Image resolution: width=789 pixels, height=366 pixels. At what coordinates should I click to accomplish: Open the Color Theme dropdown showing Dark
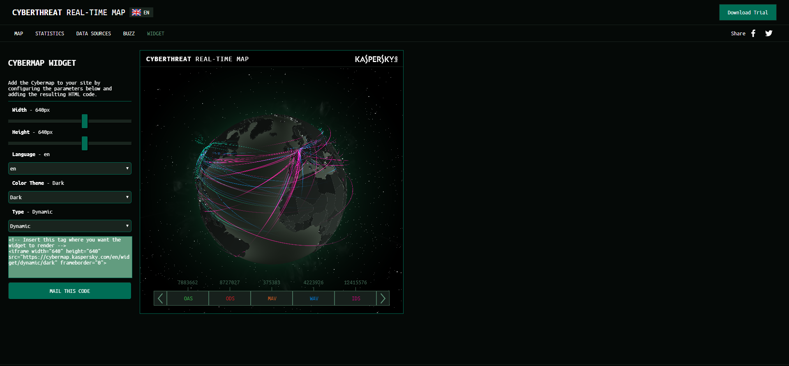pyautogui.click(x=70, y=197)
